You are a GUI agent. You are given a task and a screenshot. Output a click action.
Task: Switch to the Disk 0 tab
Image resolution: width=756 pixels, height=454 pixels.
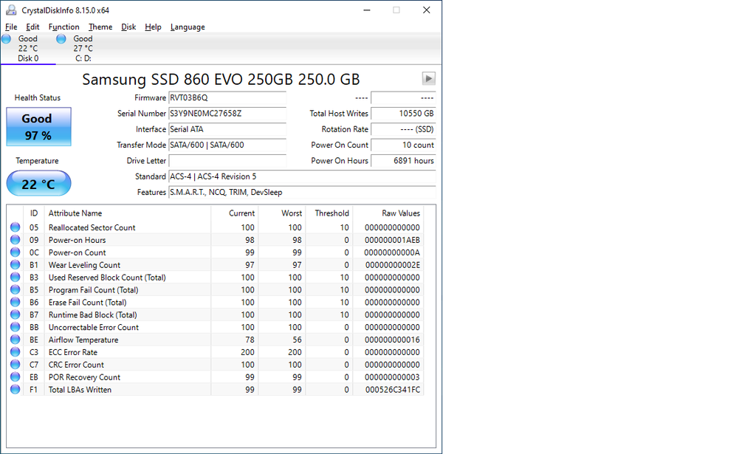[28, 49]
